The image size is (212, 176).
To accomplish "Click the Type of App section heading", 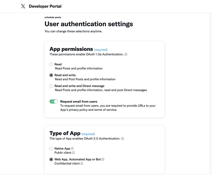I will pos(65,133).
